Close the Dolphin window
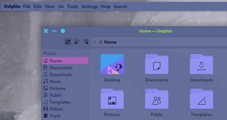Viewport: 227px width, 120px height. click(46, 31)
